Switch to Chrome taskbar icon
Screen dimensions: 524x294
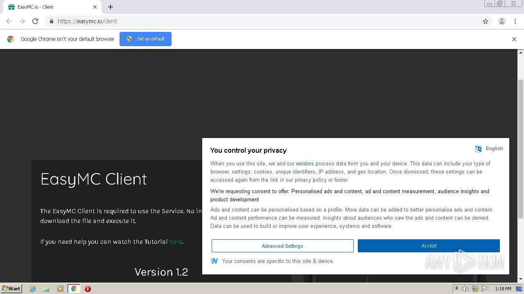[74, 289]
